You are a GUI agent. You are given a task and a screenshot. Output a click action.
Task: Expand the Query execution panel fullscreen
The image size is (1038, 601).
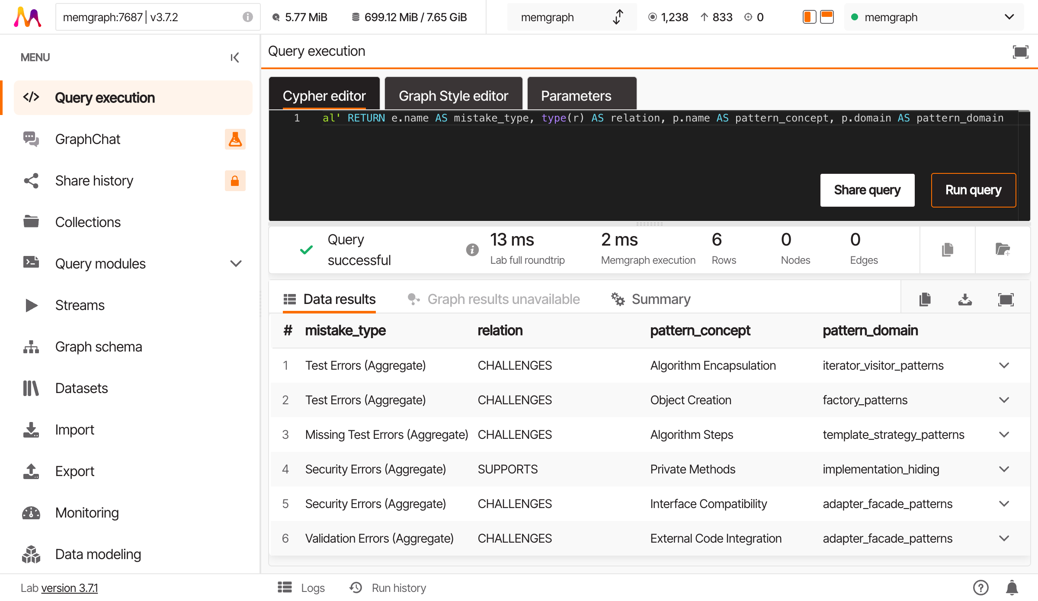(x=1020, y=51)
